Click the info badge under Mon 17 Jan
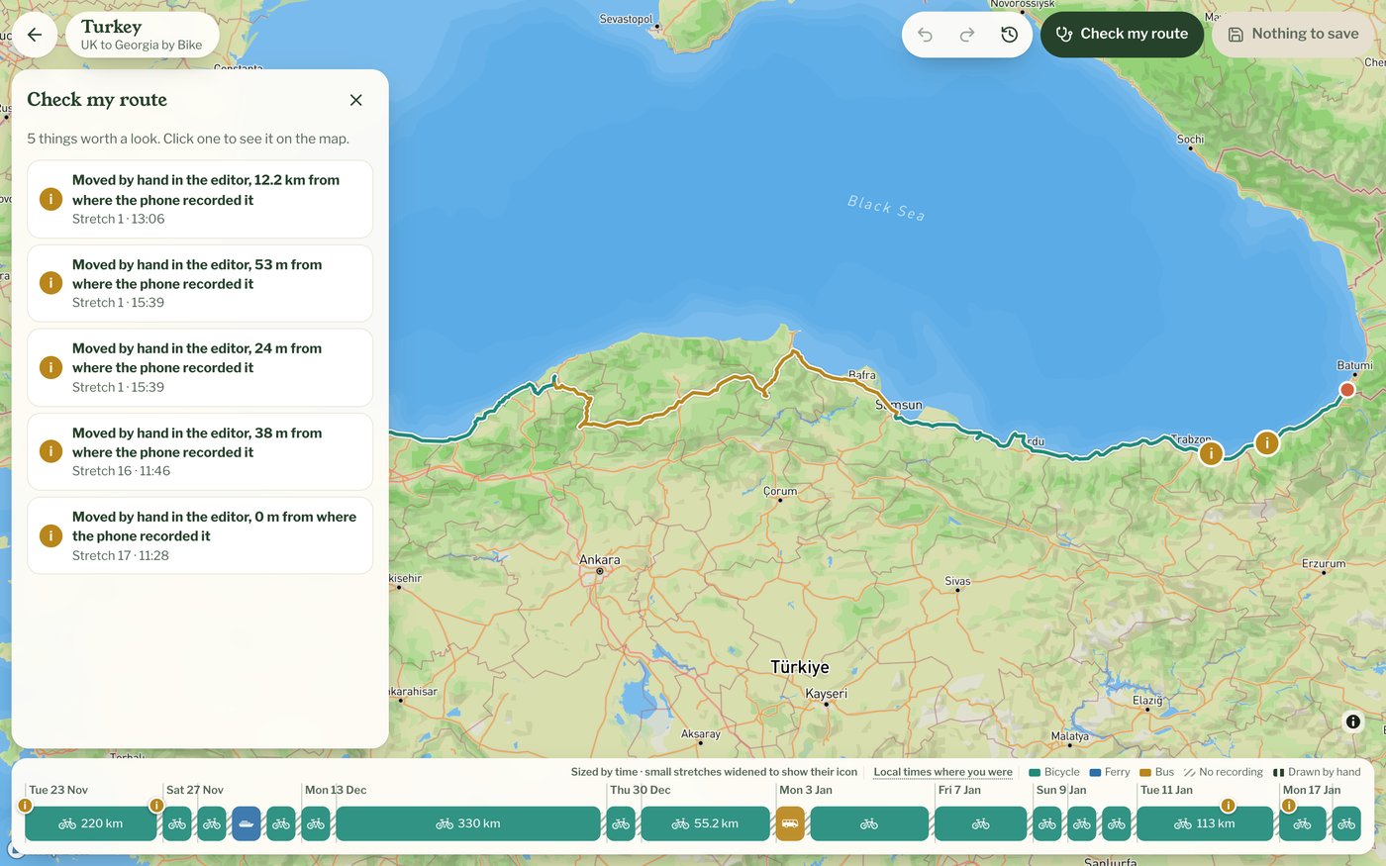This screenshot has height=866, width=1386. tap(1289, 806)
